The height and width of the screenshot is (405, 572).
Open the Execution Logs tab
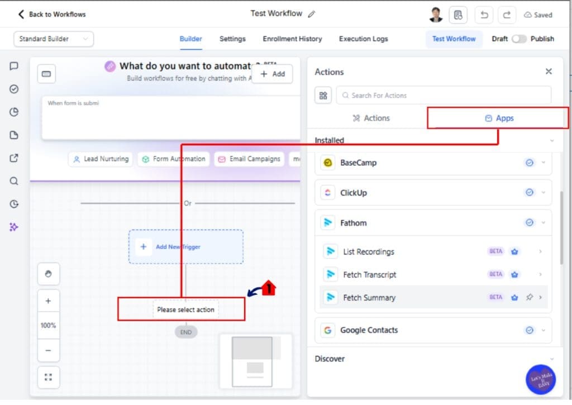(x=363, y=39)
